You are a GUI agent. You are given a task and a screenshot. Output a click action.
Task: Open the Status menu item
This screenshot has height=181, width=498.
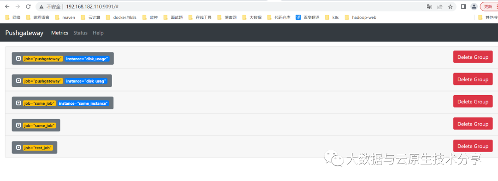coord(80,33)
